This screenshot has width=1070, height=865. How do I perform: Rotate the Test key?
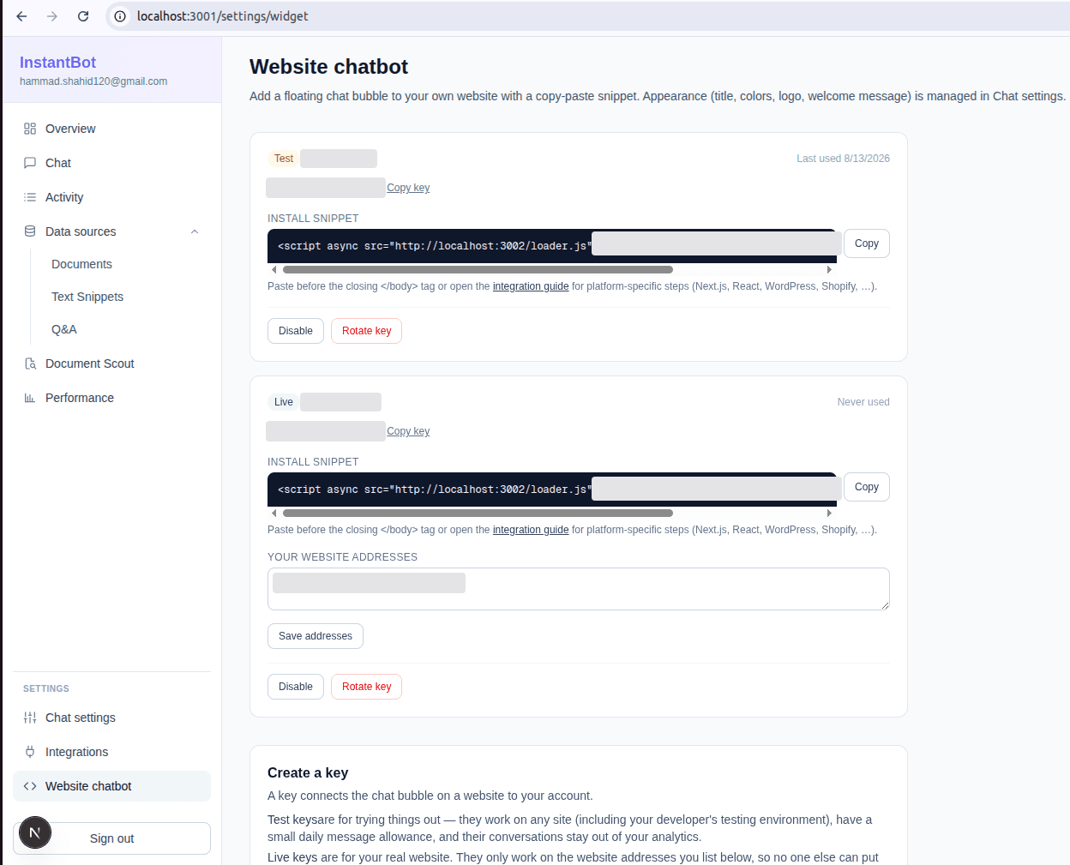[x=366, y=331]
